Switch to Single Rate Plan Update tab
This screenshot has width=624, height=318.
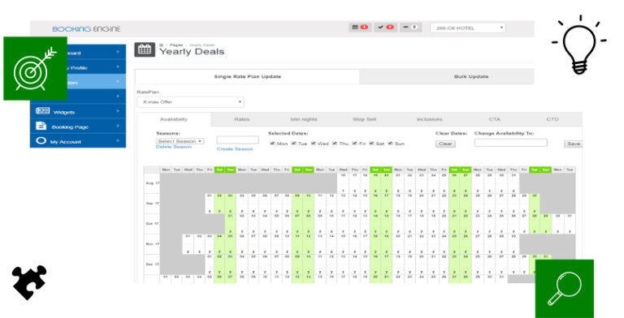pyautogui.click(x=248, y=77)
